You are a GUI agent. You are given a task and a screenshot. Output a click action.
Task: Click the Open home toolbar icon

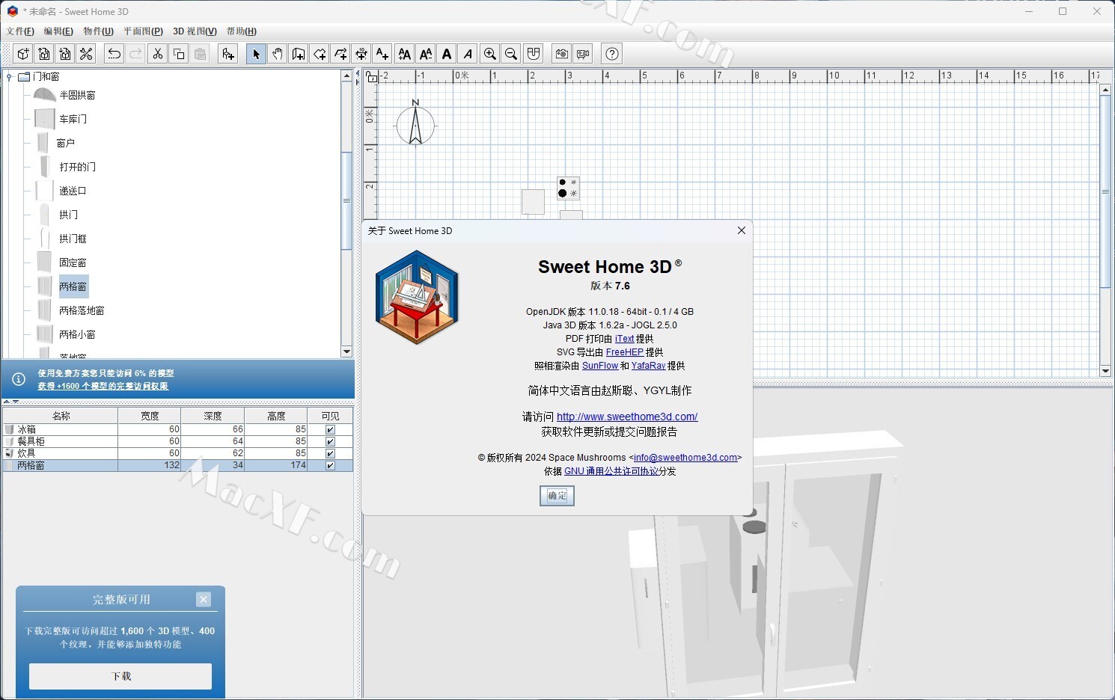pyautogui.click(x=44, y=54)
